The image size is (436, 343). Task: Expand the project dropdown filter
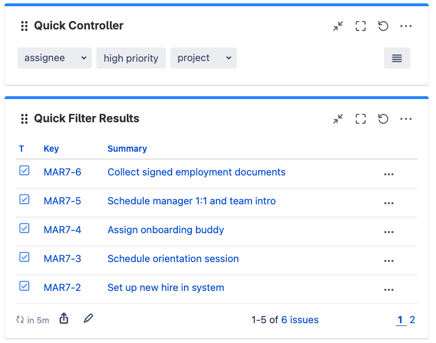(x=203, y=58)
